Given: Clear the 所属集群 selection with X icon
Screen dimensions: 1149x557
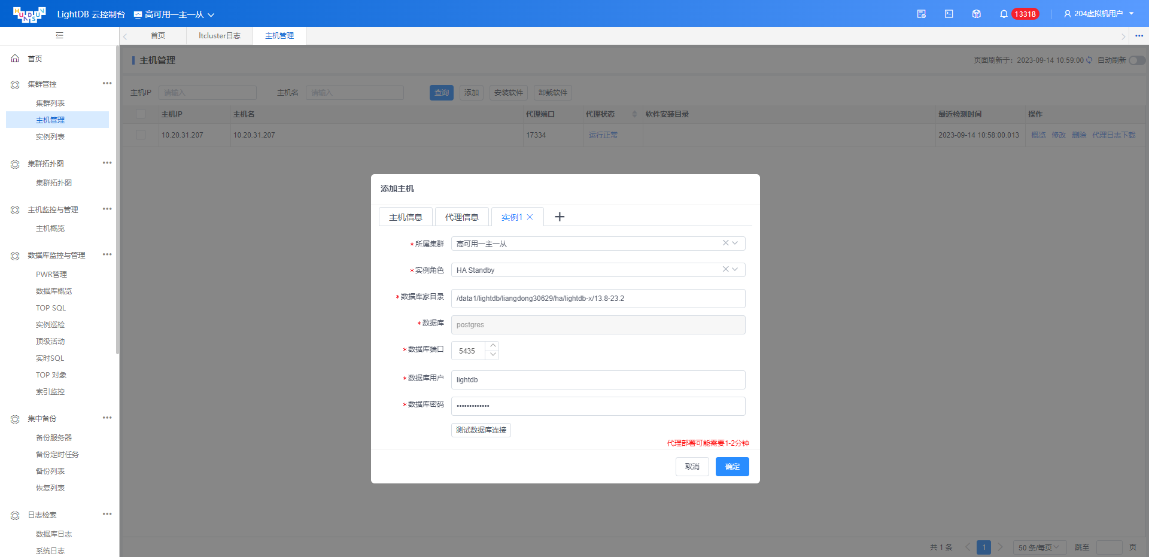Looking at the screenshot, I should click(x=725, y=243).
